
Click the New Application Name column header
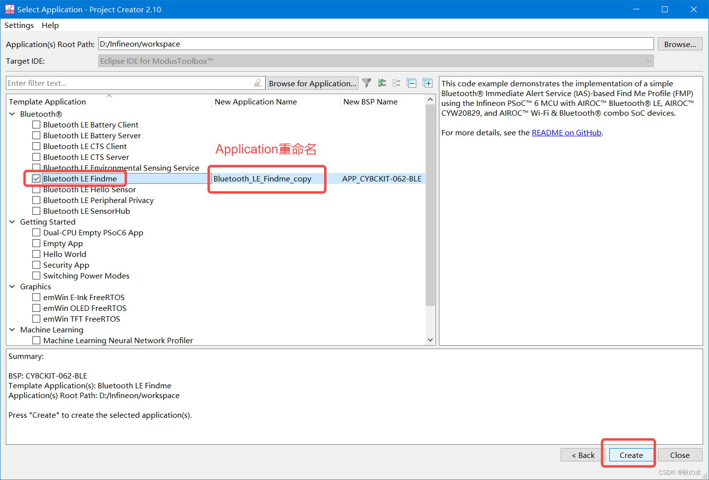tap(276, 101)
